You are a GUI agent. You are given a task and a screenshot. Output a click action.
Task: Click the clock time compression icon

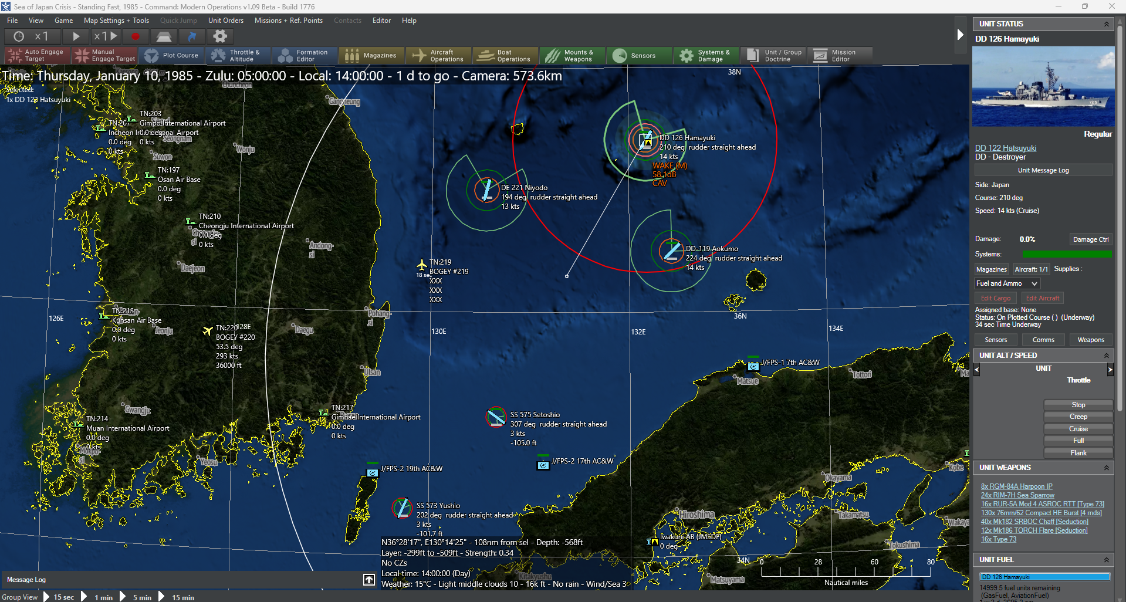(19, 36)
